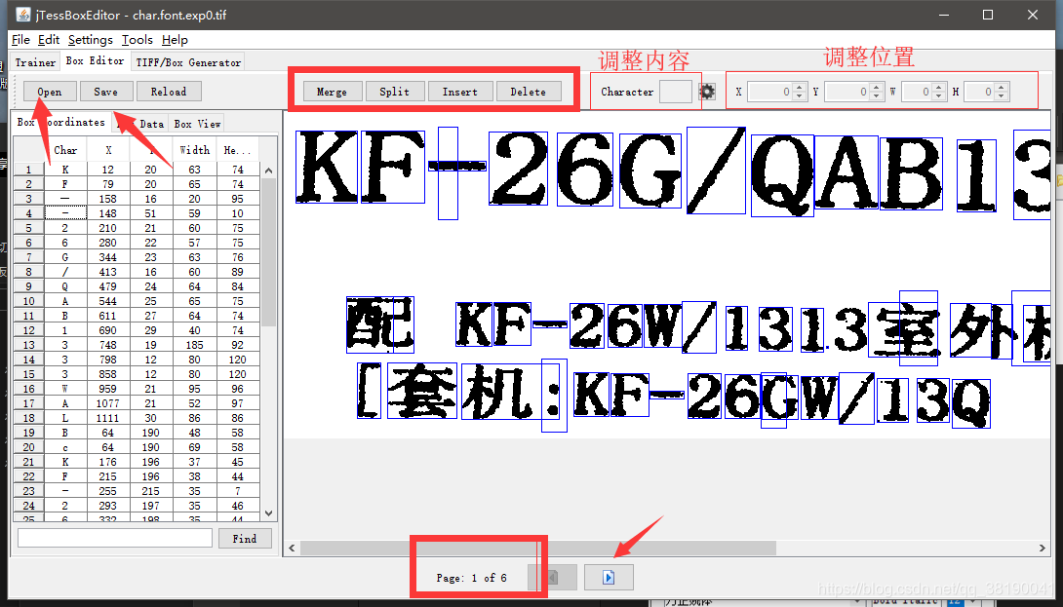Viewport: 1063px width, 607px height.
Task: Select the box around character 室
Action: pos(904,330)
